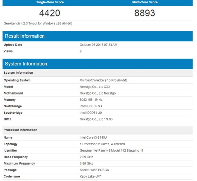Click the Southbridge label

pyautogui.click(x=13, y=113)
